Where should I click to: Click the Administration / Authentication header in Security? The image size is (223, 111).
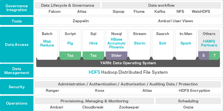pos(128,84)
